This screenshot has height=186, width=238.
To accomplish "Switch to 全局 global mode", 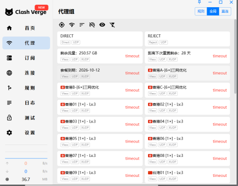I will [213, 11].
